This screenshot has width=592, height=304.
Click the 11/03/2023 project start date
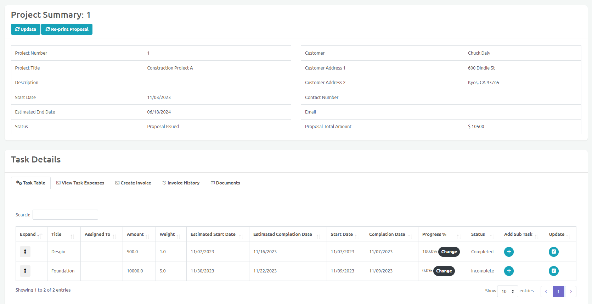[159, 98]
